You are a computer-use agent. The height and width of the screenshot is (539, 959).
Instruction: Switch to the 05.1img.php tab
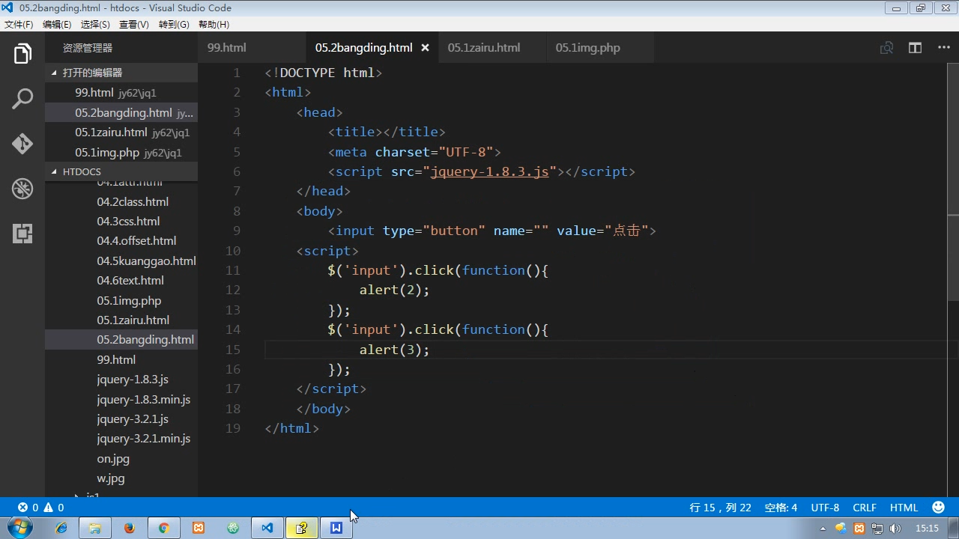pyautogui.click(x=600, y=48)
